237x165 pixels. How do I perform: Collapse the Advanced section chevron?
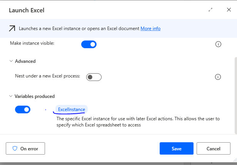[10, 61]
